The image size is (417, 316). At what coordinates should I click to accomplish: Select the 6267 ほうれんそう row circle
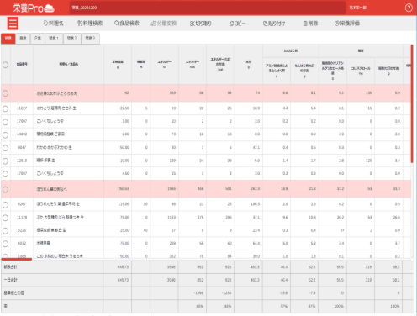(x=5, y=204)
